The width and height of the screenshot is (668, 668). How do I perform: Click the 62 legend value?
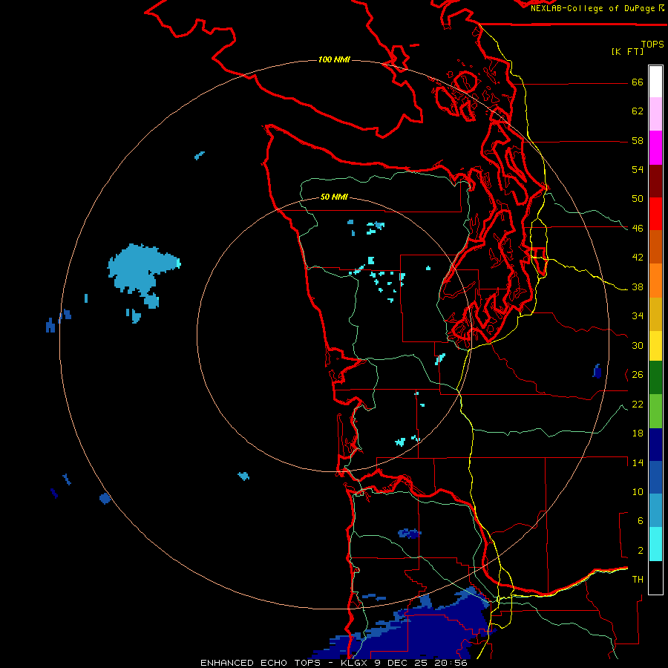coord(638,111)
